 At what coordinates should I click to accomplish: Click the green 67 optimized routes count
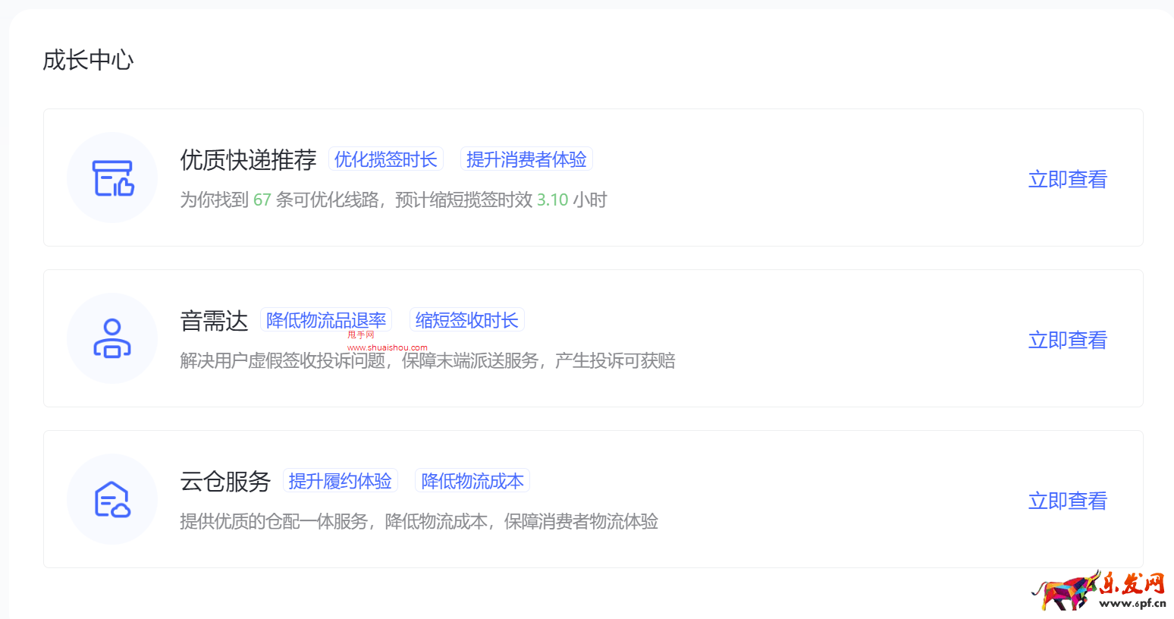pyautogui.click(x=263, y=200)
